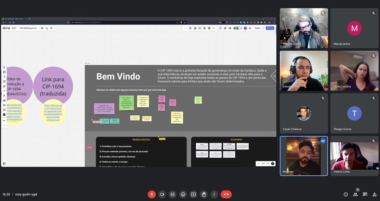The height and width of the screenshot is (201, 380).
Task: Open more Miro apps in toolbar
Action: 4,114
